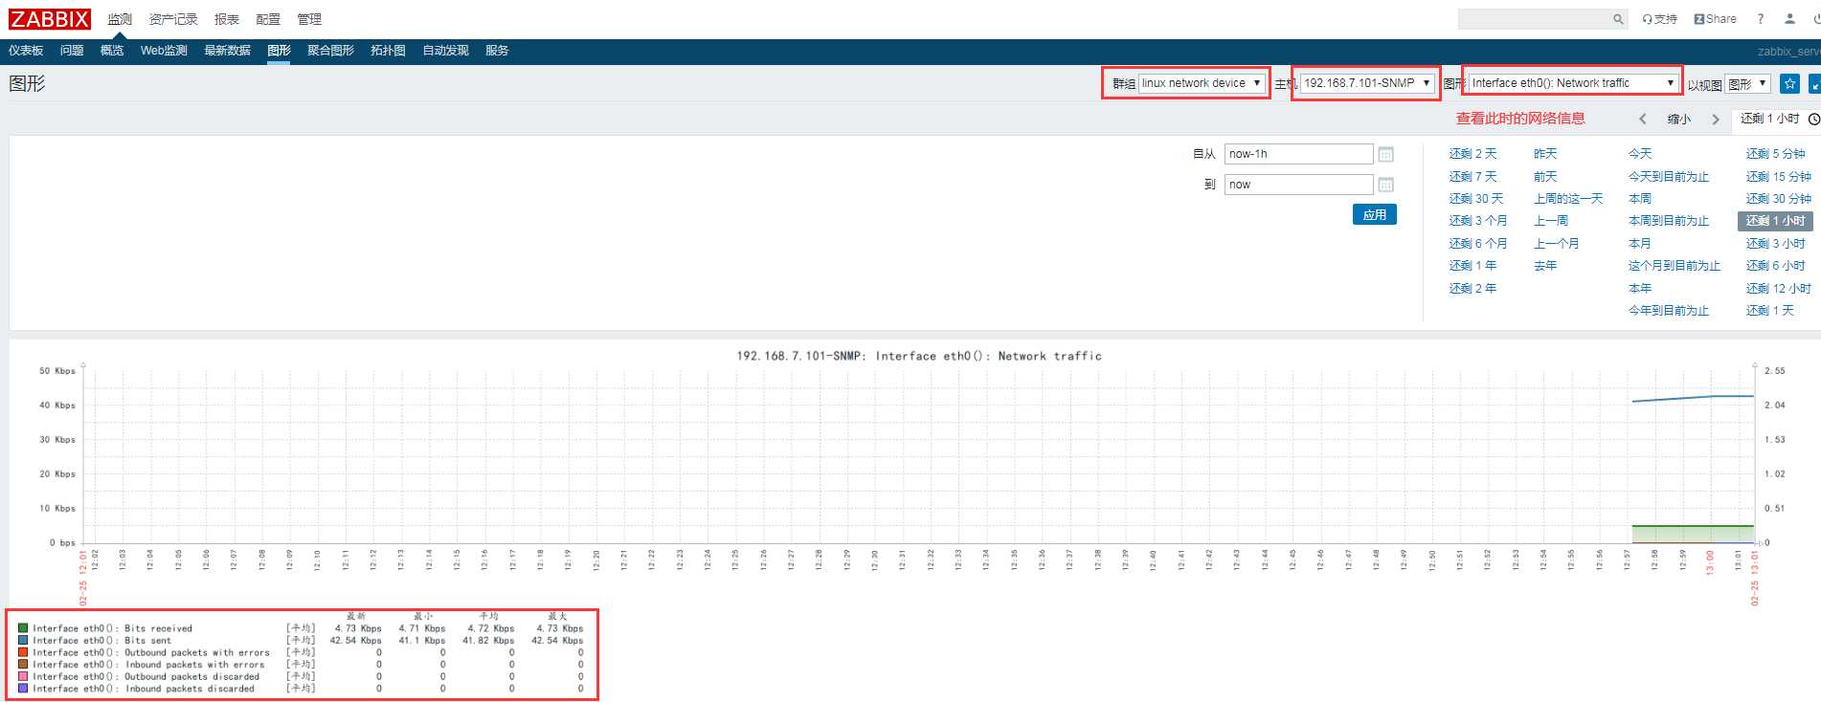1821x702 pixels.
Task: Add graph to favorites star icon
Action: pyautogui.click(x=1789, y=84)
